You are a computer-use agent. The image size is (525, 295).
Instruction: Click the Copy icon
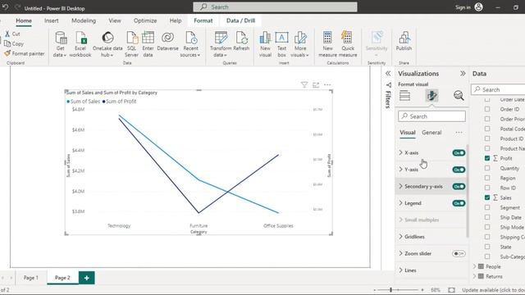click(7, 43)
